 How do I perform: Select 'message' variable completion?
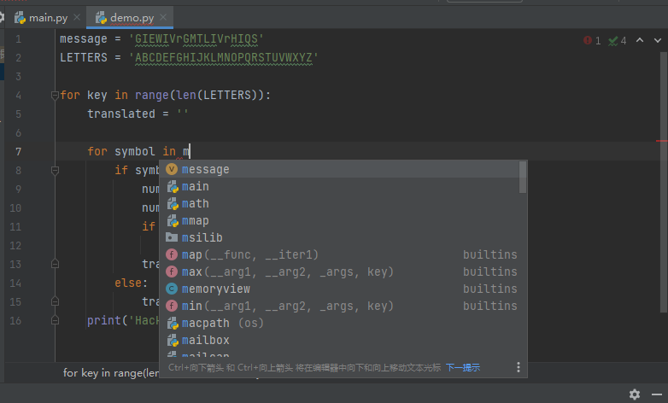click(x=338, y=170)
